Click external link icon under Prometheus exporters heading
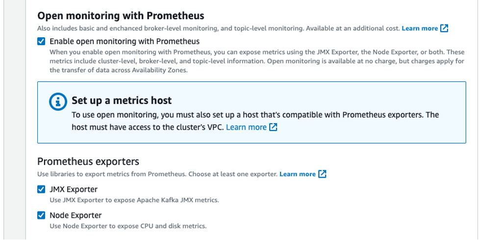Viewport: 479px width, 240px height. 322,174
